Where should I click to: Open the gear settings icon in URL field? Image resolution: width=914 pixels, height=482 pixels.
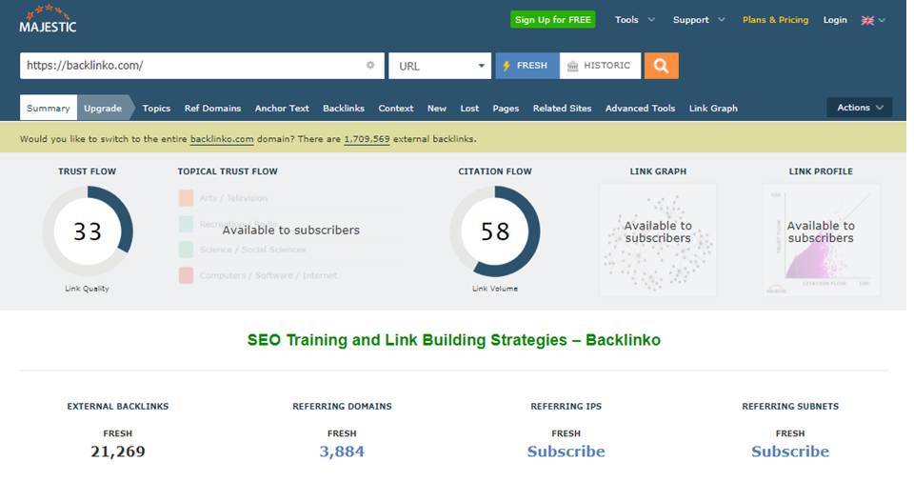(x=370, y=65)
